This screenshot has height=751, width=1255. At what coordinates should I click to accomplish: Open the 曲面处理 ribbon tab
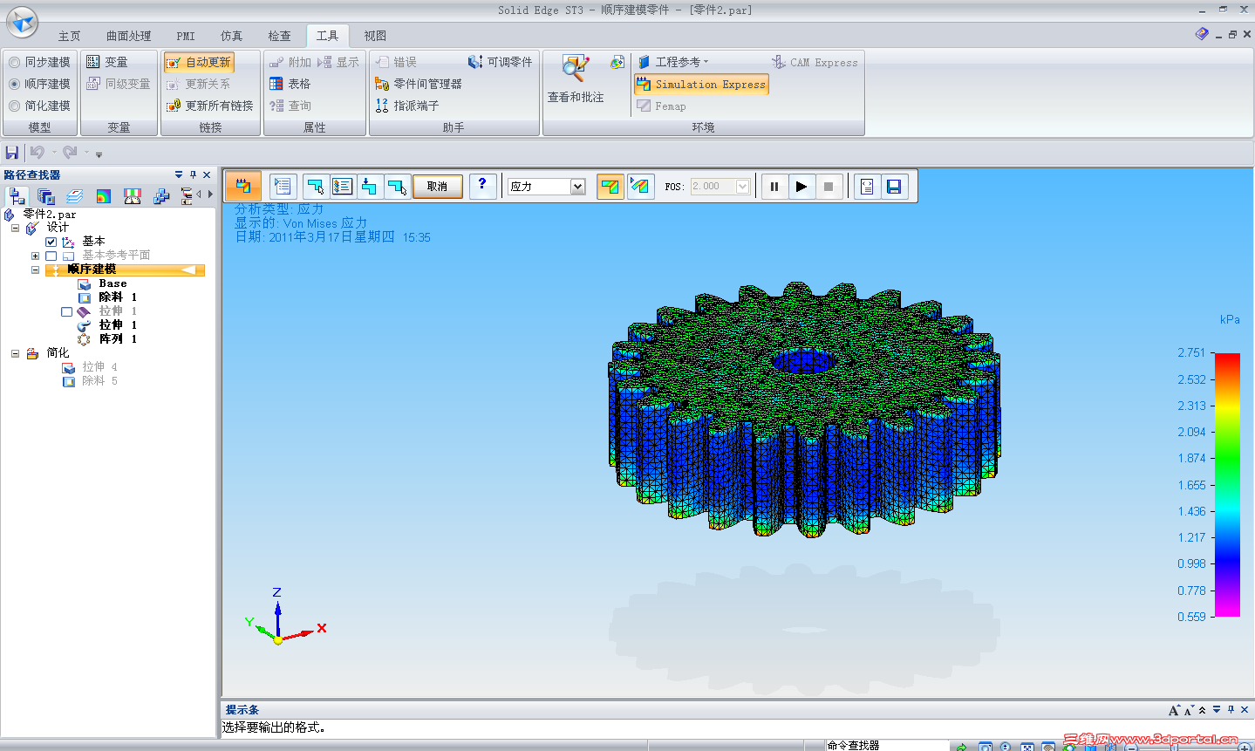[128, 36]
